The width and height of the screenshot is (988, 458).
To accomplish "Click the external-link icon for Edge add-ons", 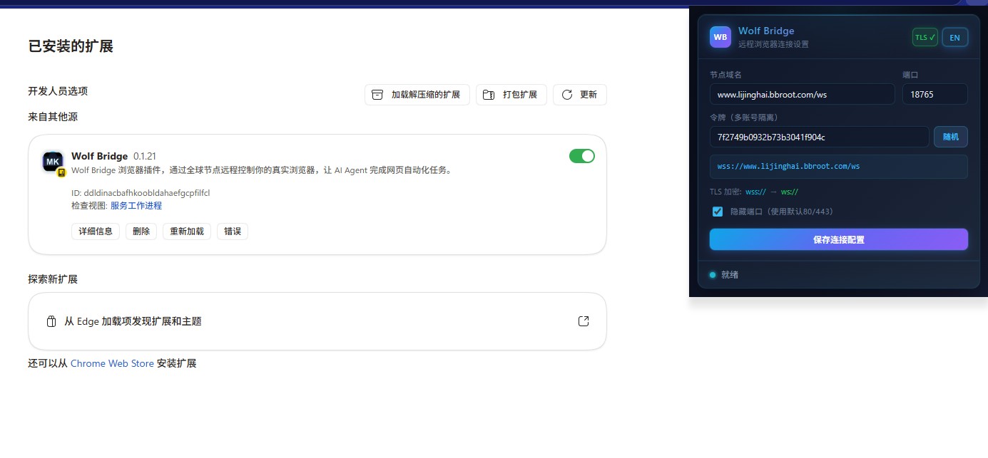I will tap(584, 321).
